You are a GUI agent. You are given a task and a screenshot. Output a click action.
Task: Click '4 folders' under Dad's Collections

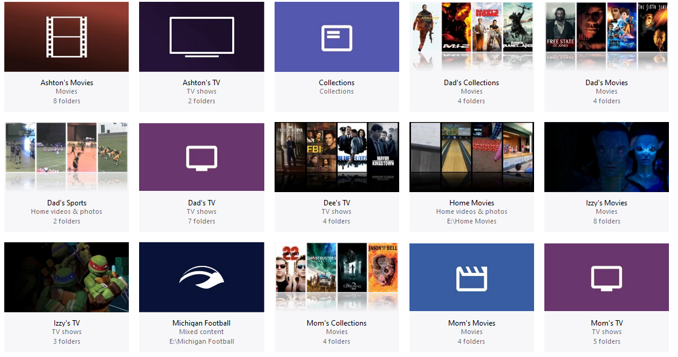point(471,101)
